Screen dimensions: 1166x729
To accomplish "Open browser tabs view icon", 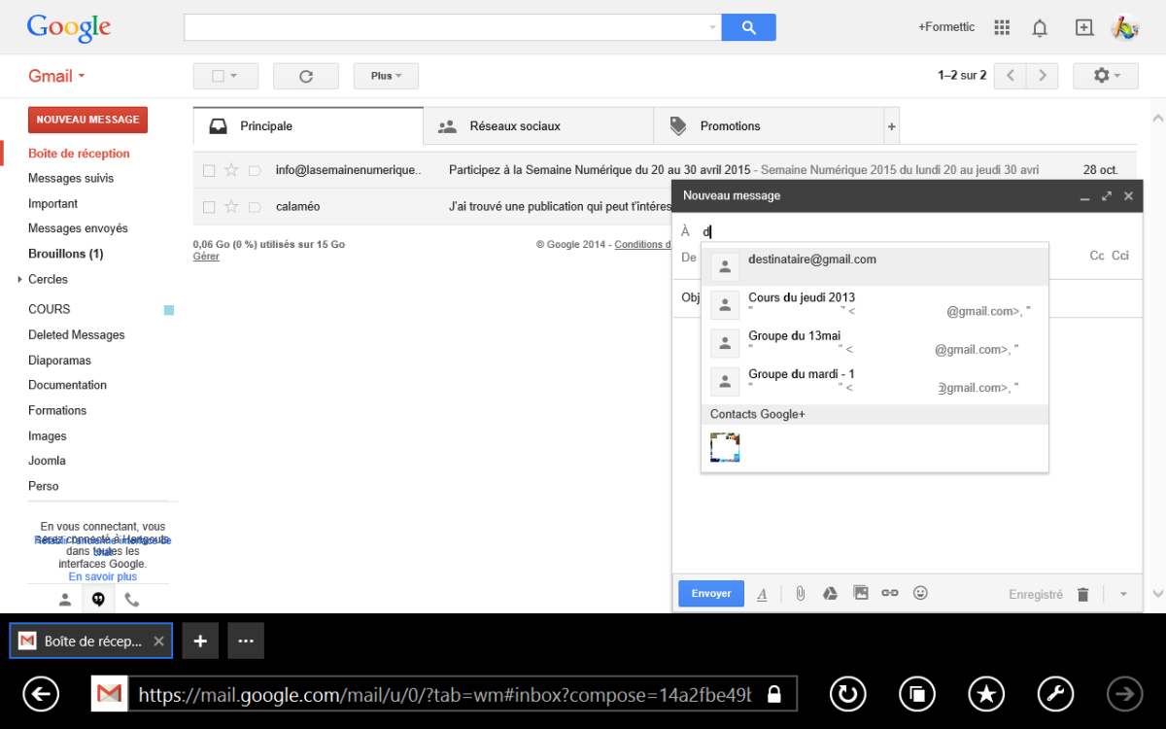I will (917, 694).
